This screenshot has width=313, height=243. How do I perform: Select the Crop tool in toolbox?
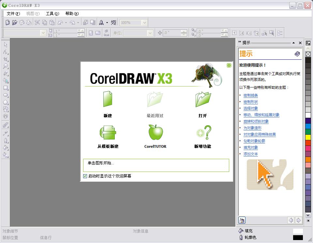point(6,59)
